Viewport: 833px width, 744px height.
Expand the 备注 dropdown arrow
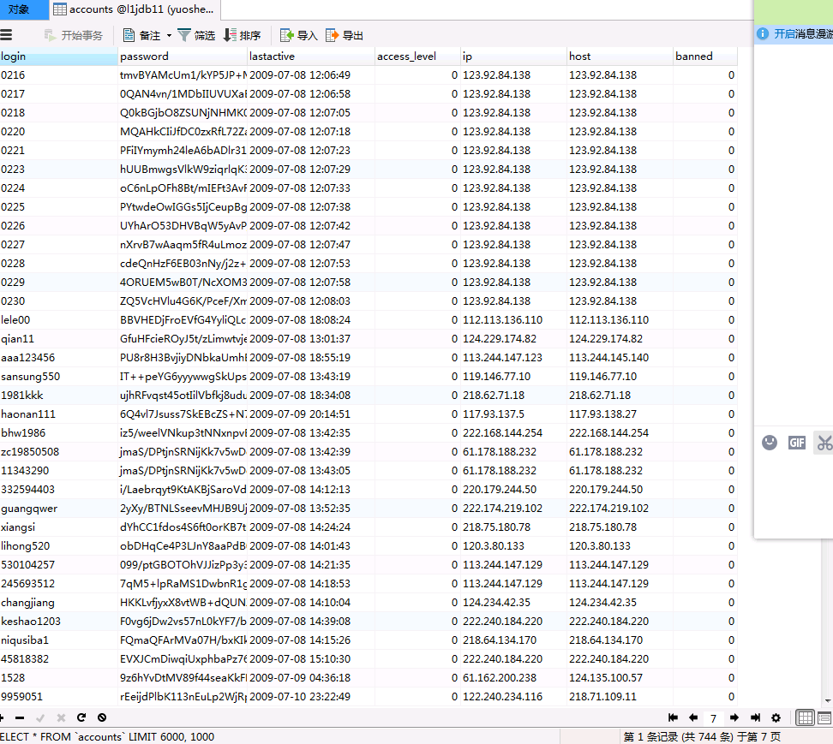[169, 35]
